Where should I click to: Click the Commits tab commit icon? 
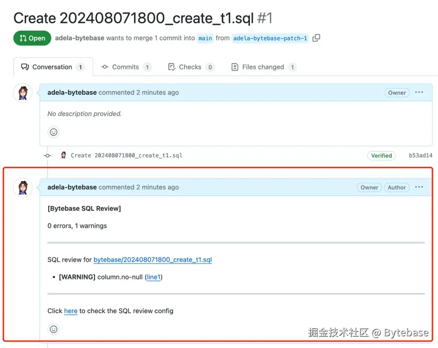[x=105, y=67]
